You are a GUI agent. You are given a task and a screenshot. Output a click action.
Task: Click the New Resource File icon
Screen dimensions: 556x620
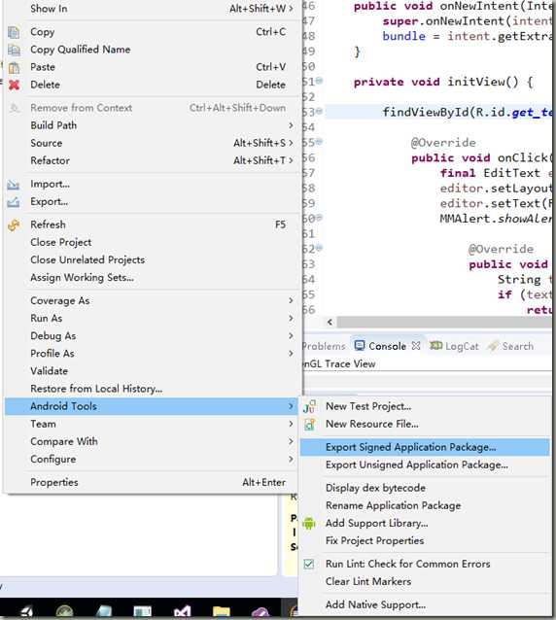(x=309, y=425)
